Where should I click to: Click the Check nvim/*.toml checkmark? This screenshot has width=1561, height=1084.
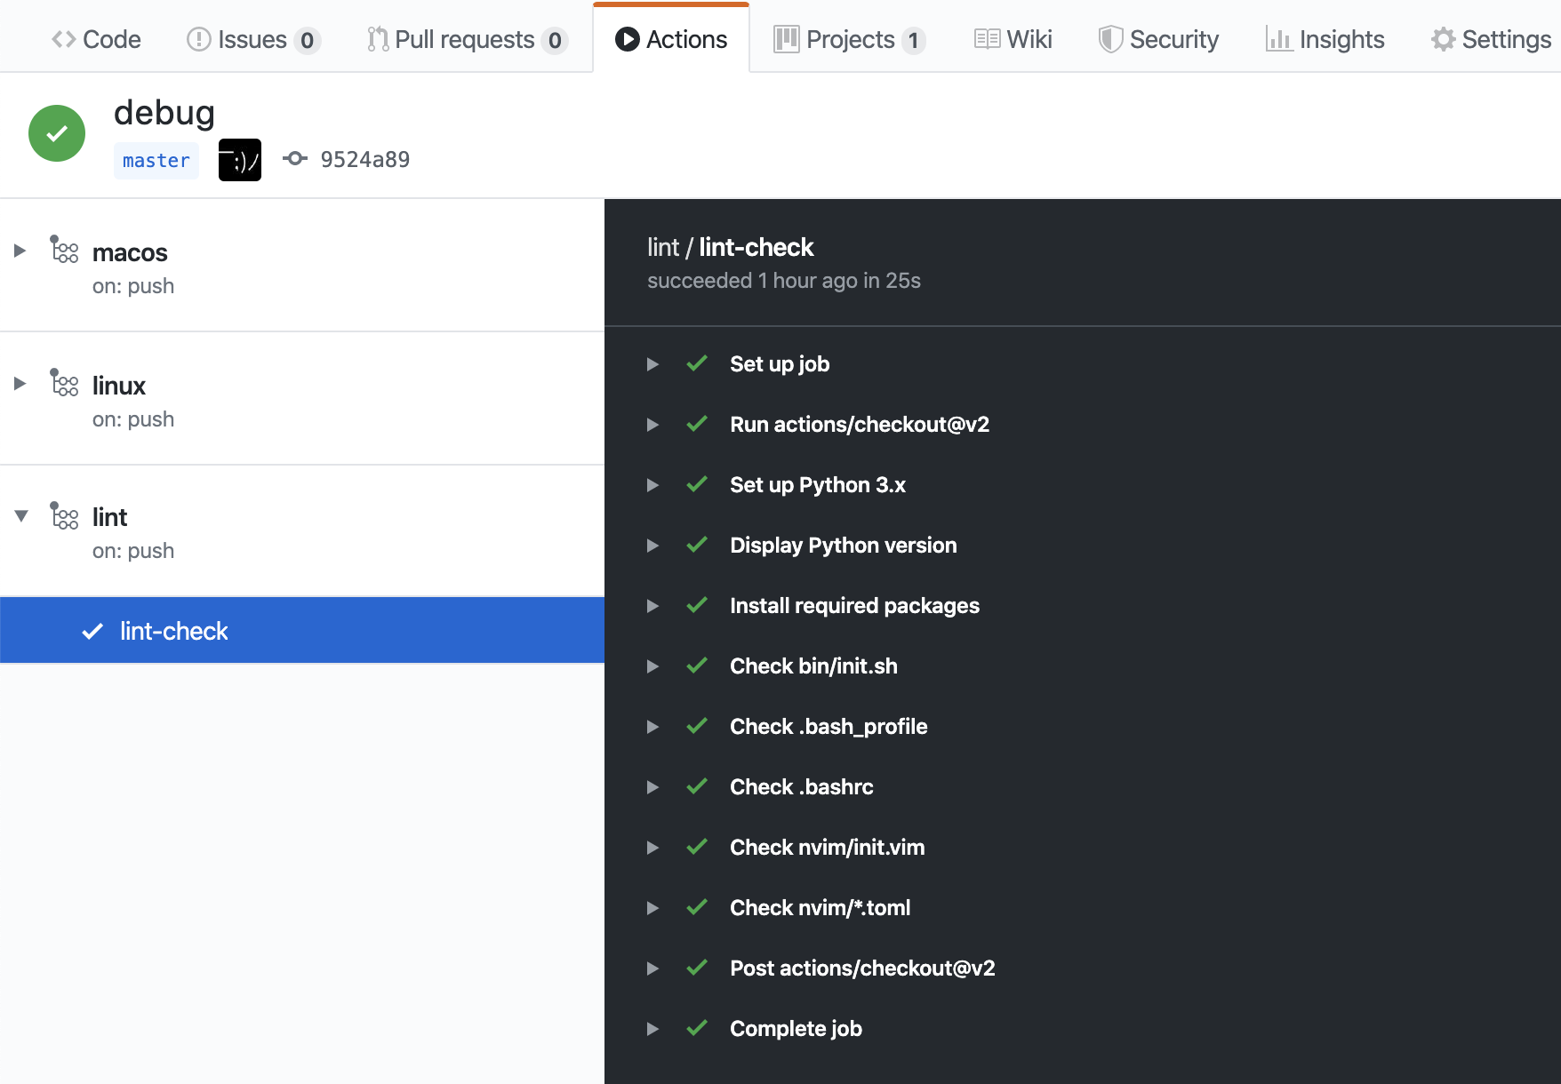click(697, 907)
